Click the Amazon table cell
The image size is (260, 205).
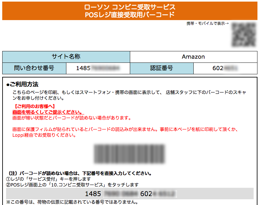(x=194, y=57)
